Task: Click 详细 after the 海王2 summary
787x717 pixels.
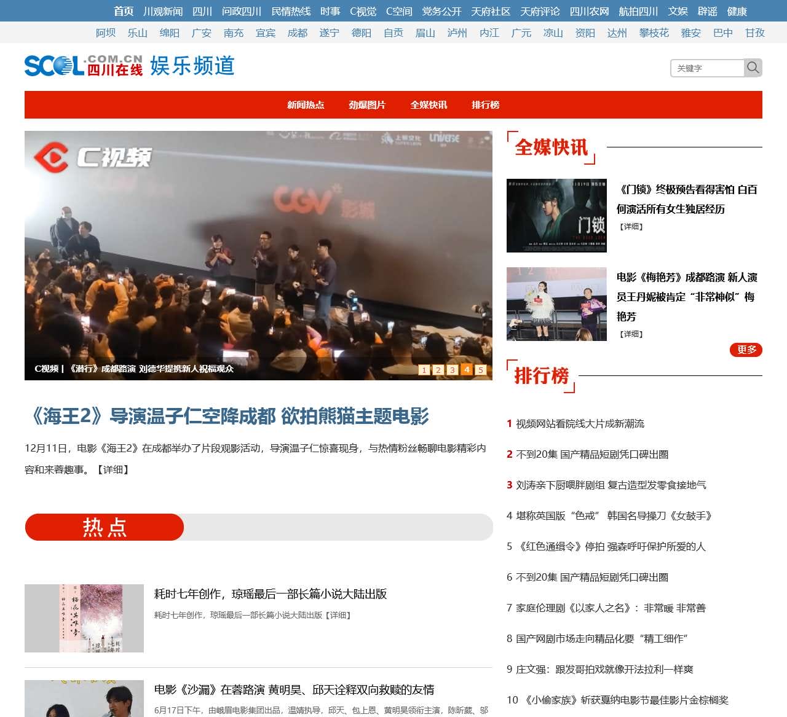Action: pos(112,469)
